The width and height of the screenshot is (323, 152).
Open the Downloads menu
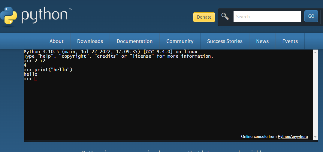pyautogui.click(x=90, y=41)
